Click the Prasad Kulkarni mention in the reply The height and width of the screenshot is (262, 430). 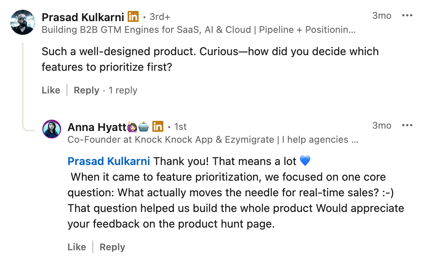click(108, 161)
